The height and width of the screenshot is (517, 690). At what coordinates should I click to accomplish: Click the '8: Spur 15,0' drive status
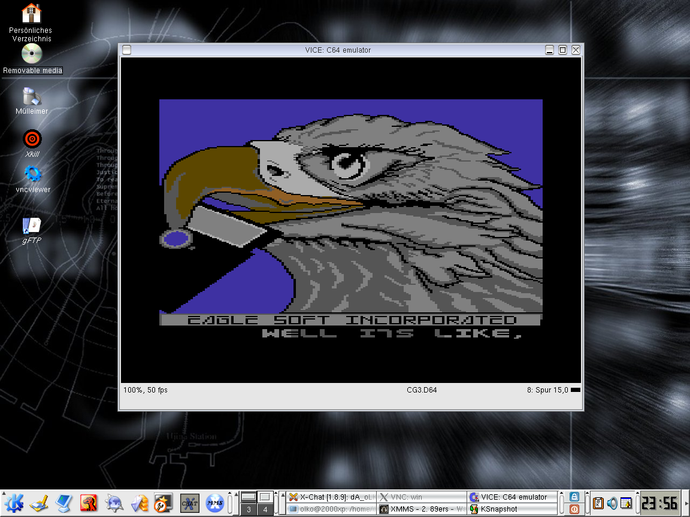[547, 390]
